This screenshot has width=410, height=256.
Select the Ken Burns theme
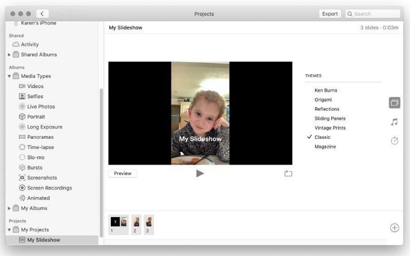326,90
